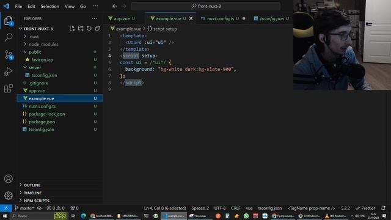This screenshot has width=391, height=220.
Task: Click unsaved dot on nuxt.config.ts tab
Action: click(244, 18)
